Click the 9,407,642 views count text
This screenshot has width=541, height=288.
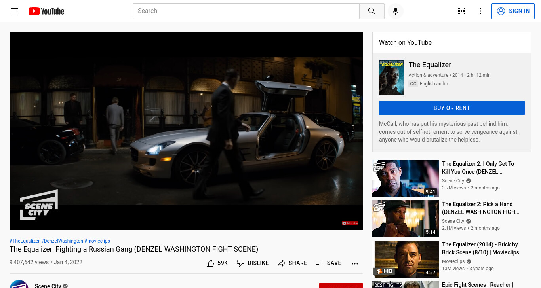[29, 262]
